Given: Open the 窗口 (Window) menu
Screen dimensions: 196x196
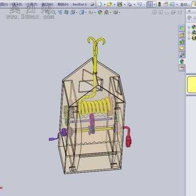Looking at the screenshot, I should pyautogui.click(x=47, y=4).
